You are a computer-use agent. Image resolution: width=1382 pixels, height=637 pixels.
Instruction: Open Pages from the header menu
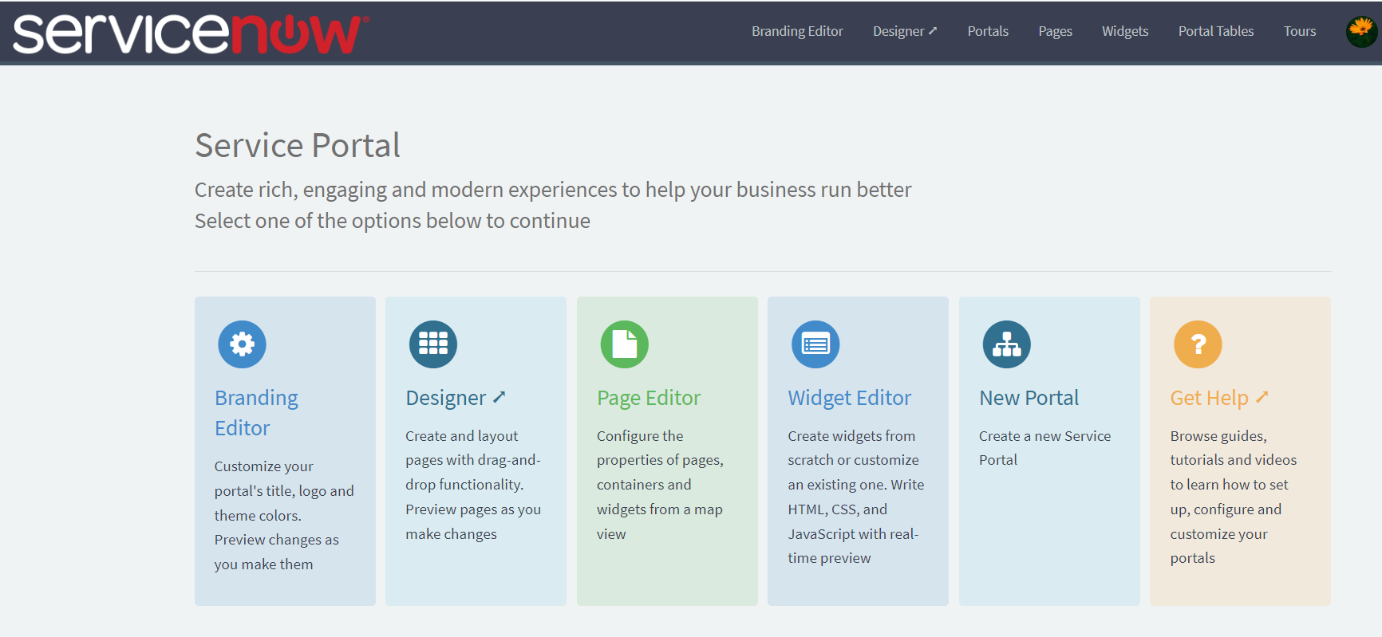[x=1055, y=31]
